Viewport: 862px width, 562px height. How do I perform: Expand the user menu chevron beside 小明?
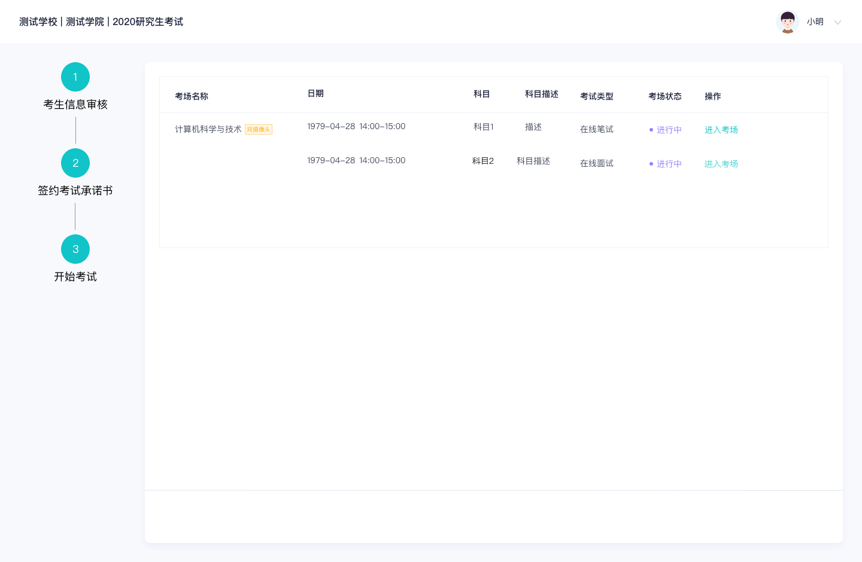point(837,23)
